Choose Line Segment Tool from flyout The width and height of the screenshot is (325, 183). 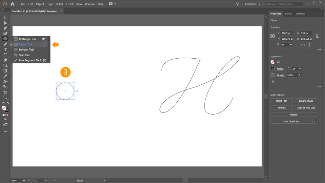pos(30,60)
